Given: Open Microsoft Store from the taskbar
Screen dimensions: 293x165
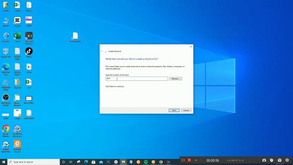Looking at the screenshot, I should point(93,162).
